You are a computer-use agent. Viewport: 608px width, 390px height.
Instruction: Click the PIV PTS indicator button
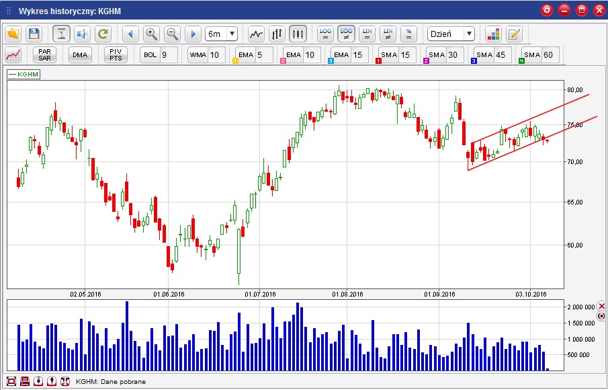point(115,54)
